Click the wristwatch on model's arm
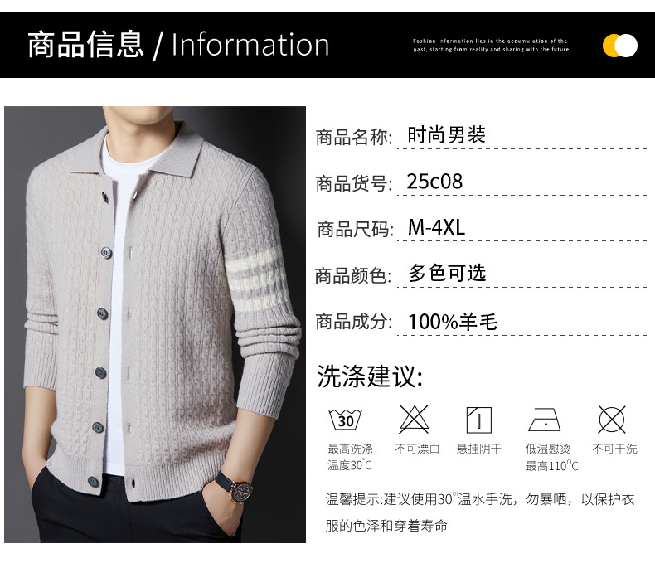655x568 pixels. pyautogui.click(x=236, y=487)
